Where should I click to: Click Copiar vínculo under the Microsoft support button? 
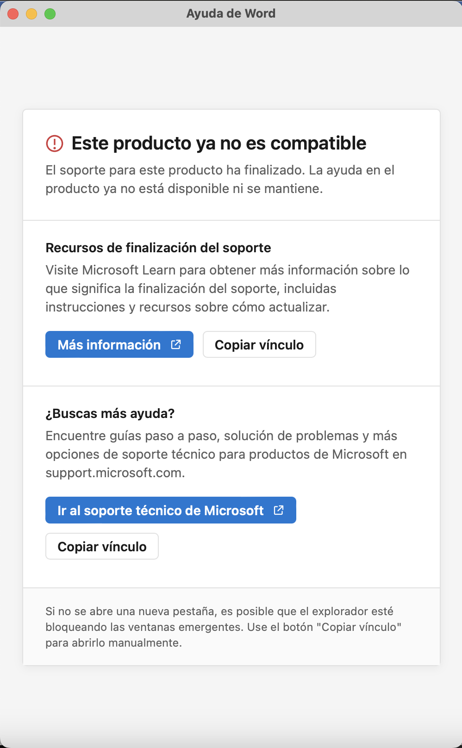point(102,546)
